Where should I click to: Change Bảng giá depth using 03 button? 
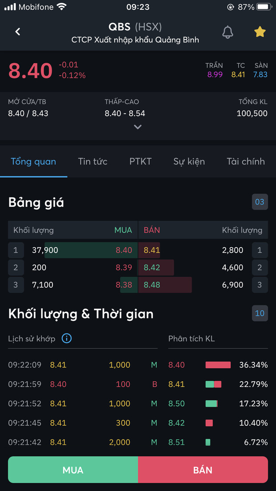pos(260,202)
